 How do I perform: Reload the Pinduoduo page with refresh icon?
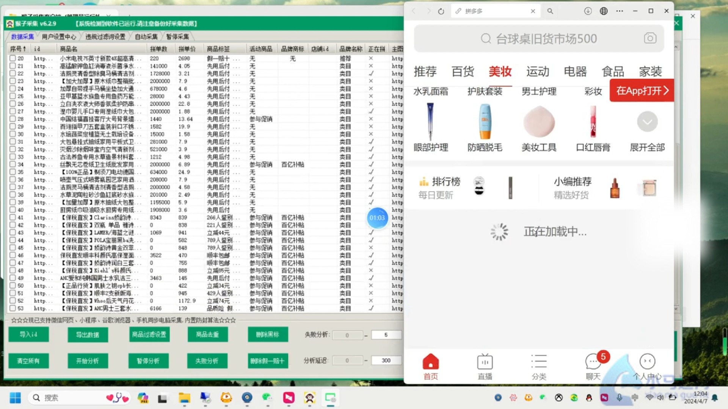click(441, 11)
